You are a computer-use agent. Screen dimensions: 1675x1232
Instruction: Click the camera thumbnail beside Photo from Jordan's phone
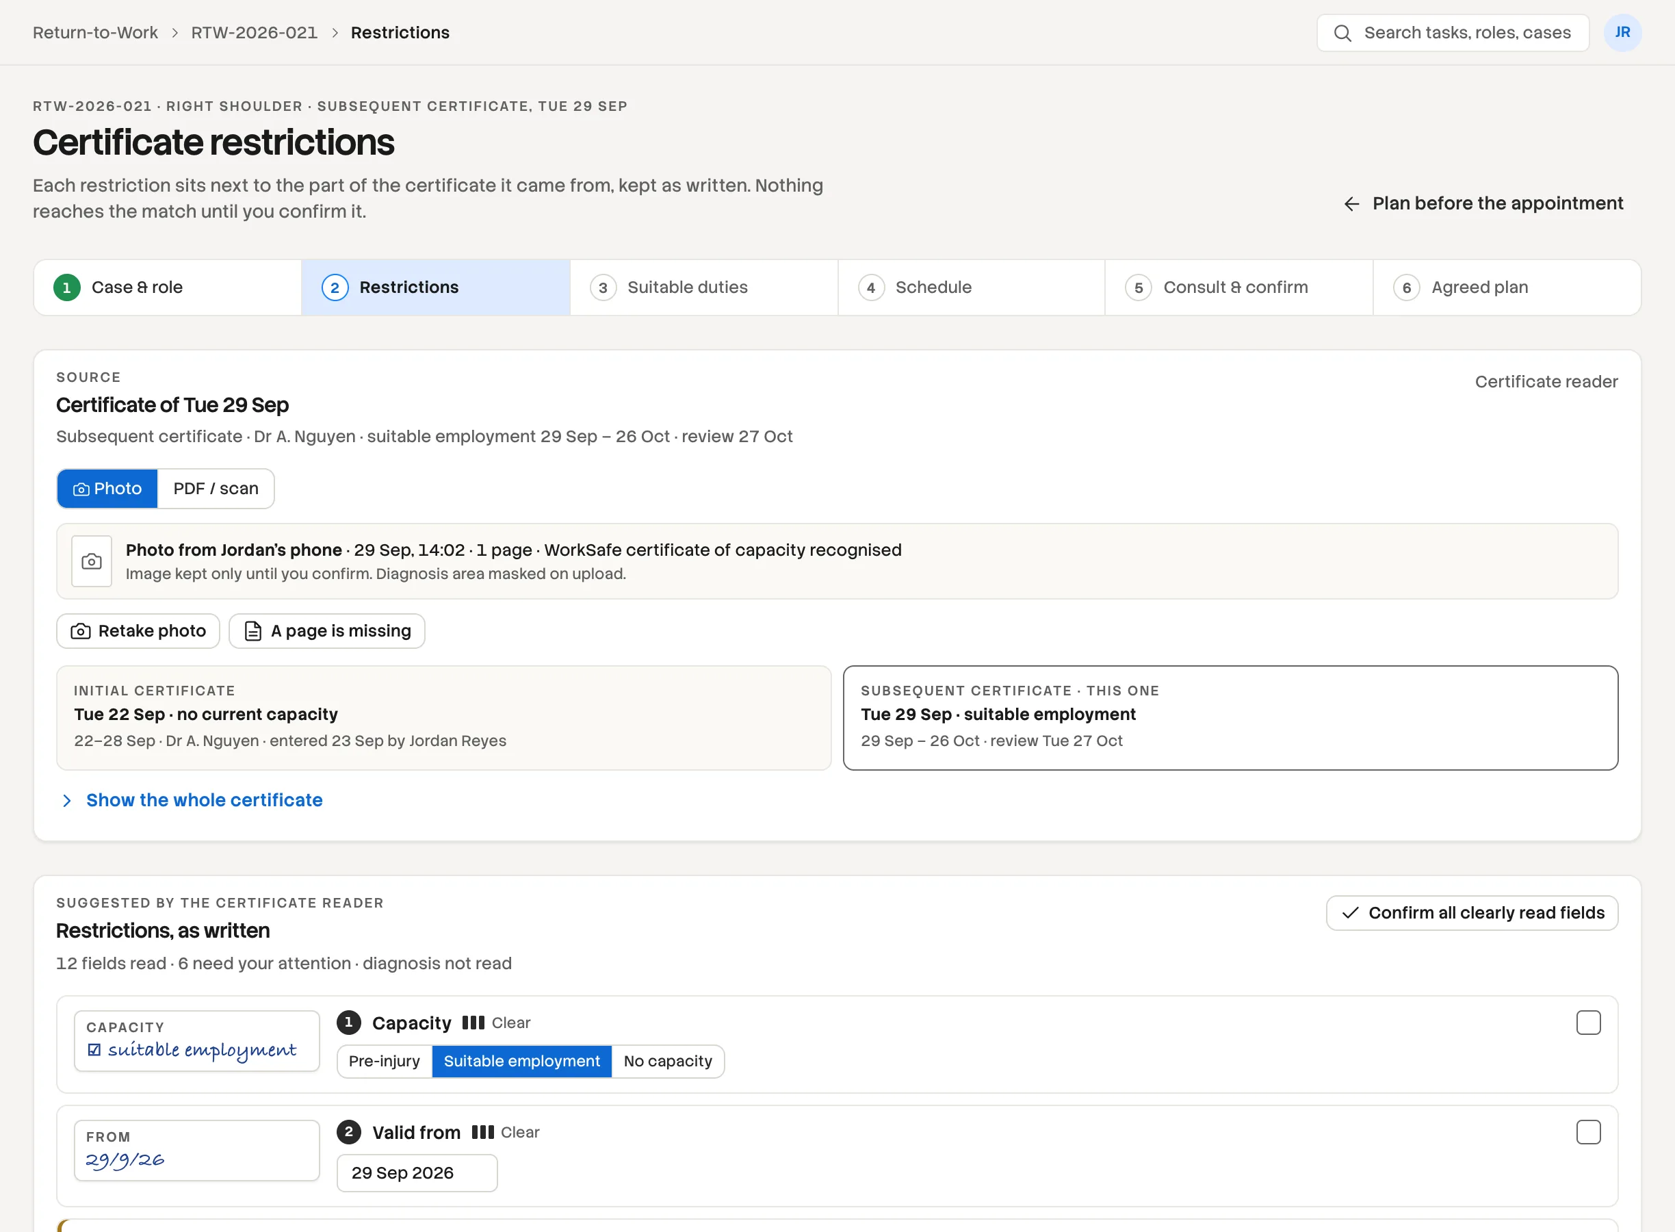tap(92, 561)
